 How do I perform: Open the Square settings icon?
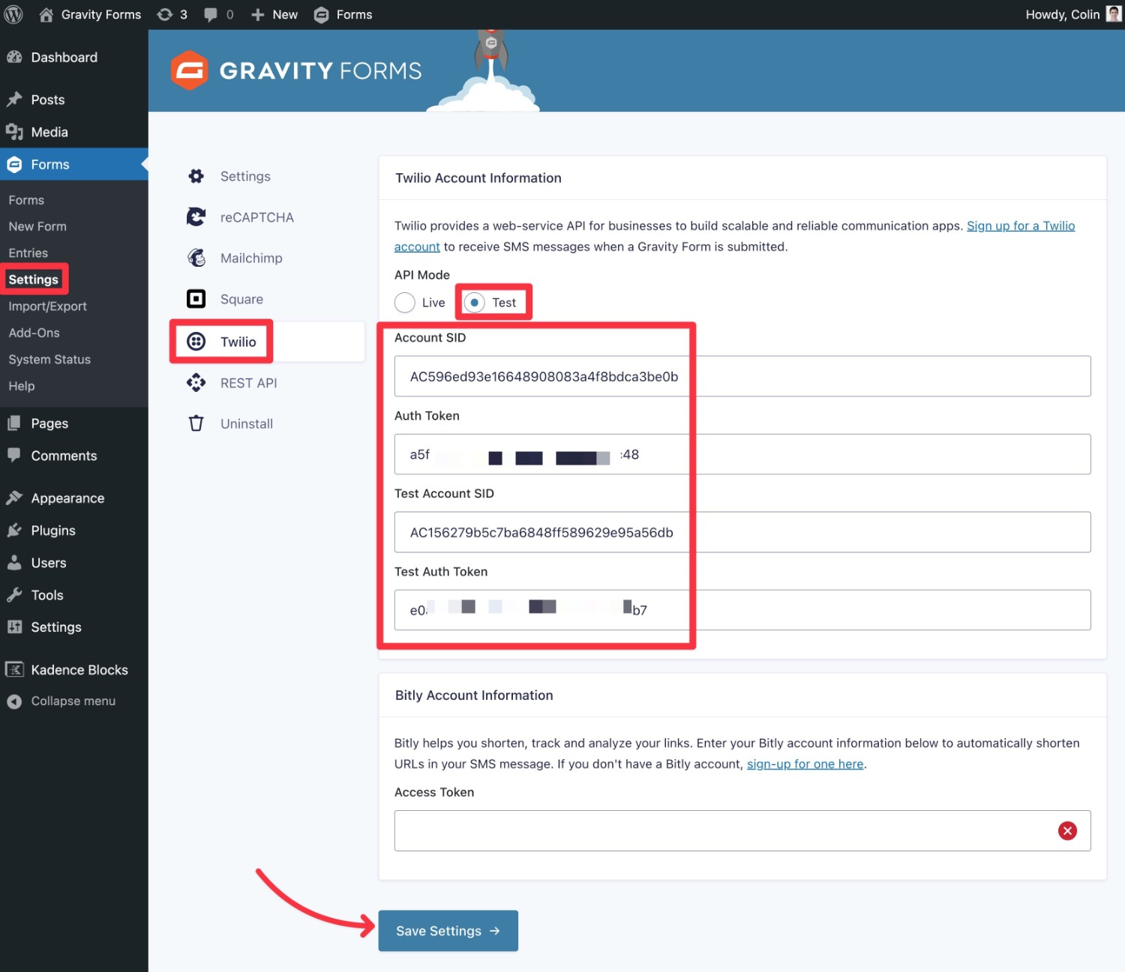click(x=196, y=298)
